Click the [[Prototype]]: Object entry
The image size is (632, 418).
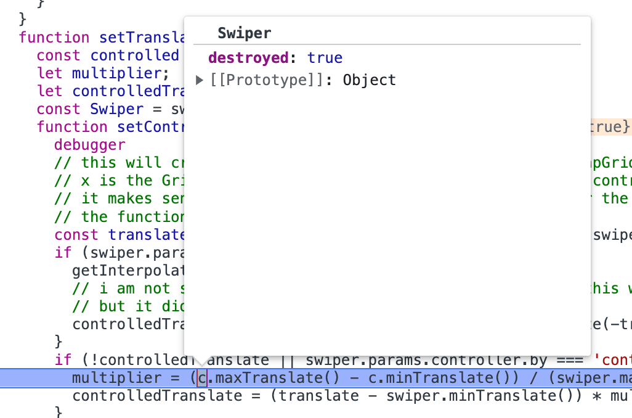(x=303, y=80)
